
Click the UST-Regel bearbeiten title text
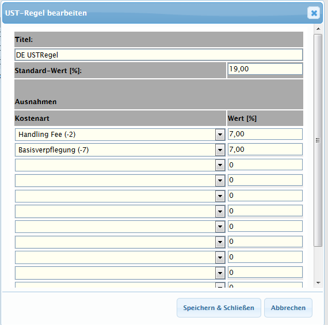point(46,13)
